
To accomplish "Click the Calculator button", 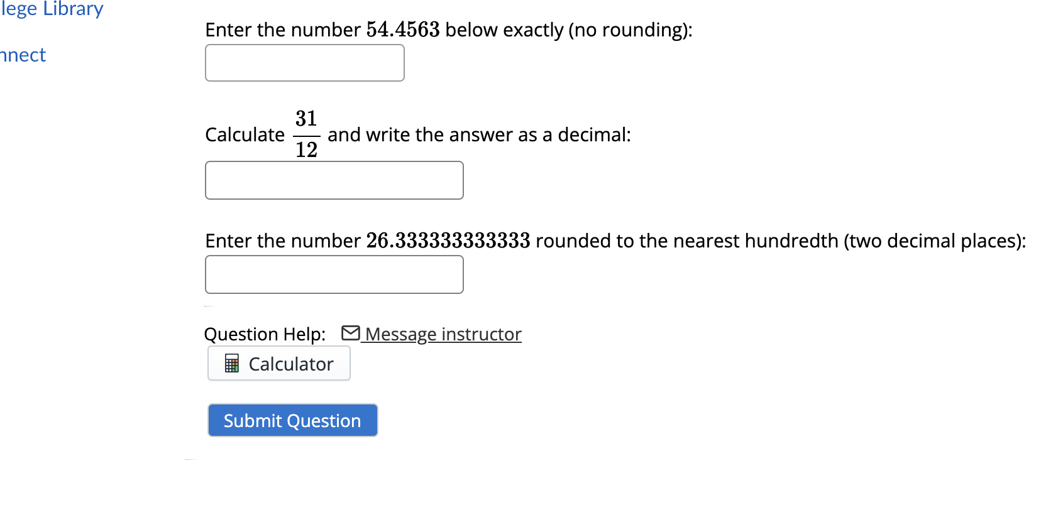I will click(x=278, y=363).
